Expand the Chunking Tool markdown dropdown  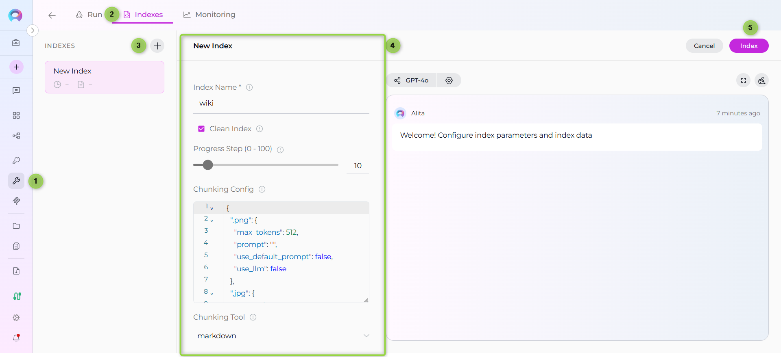point(366,335)
